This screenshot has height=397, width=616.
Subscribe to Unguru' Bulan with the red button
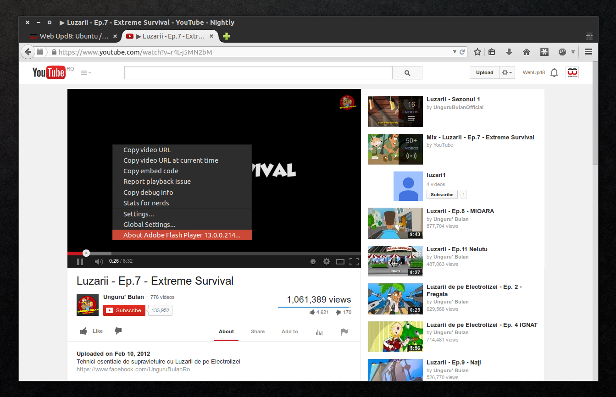pyautogui.click(x=124, y=310)
